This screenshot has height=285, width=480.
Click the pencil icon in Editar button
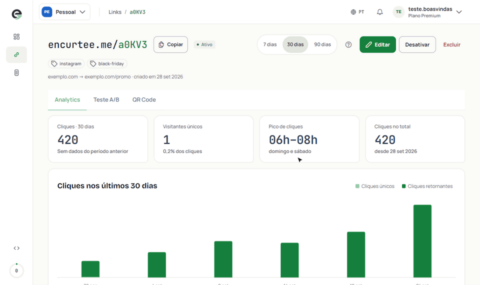coord(369,44)
